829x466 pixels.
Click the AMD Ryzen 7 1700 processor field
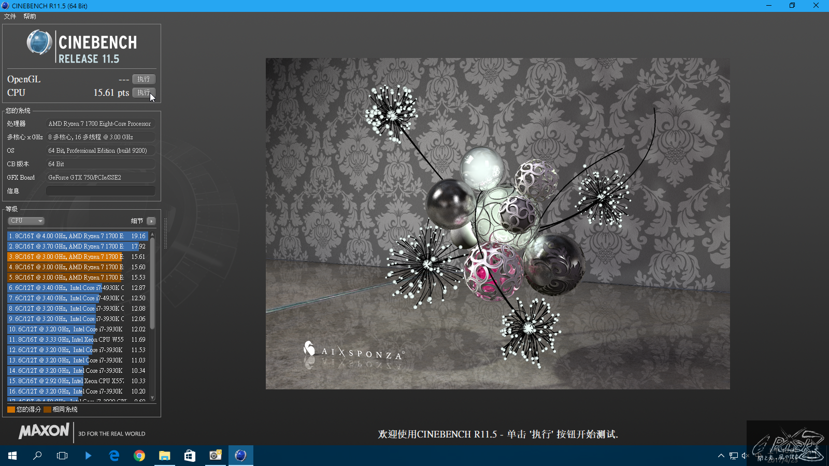click(x=101, y=124)
